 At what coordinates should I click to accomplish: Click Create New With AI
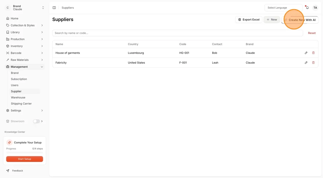pos(300,20)
